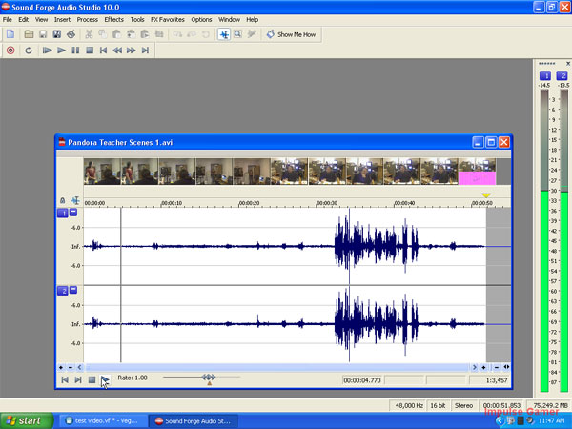The height and width of the screenshot is (429, 572).
Task: Click the Trim/Crop icon in the toolbar
Action: (x=159, y=34)
